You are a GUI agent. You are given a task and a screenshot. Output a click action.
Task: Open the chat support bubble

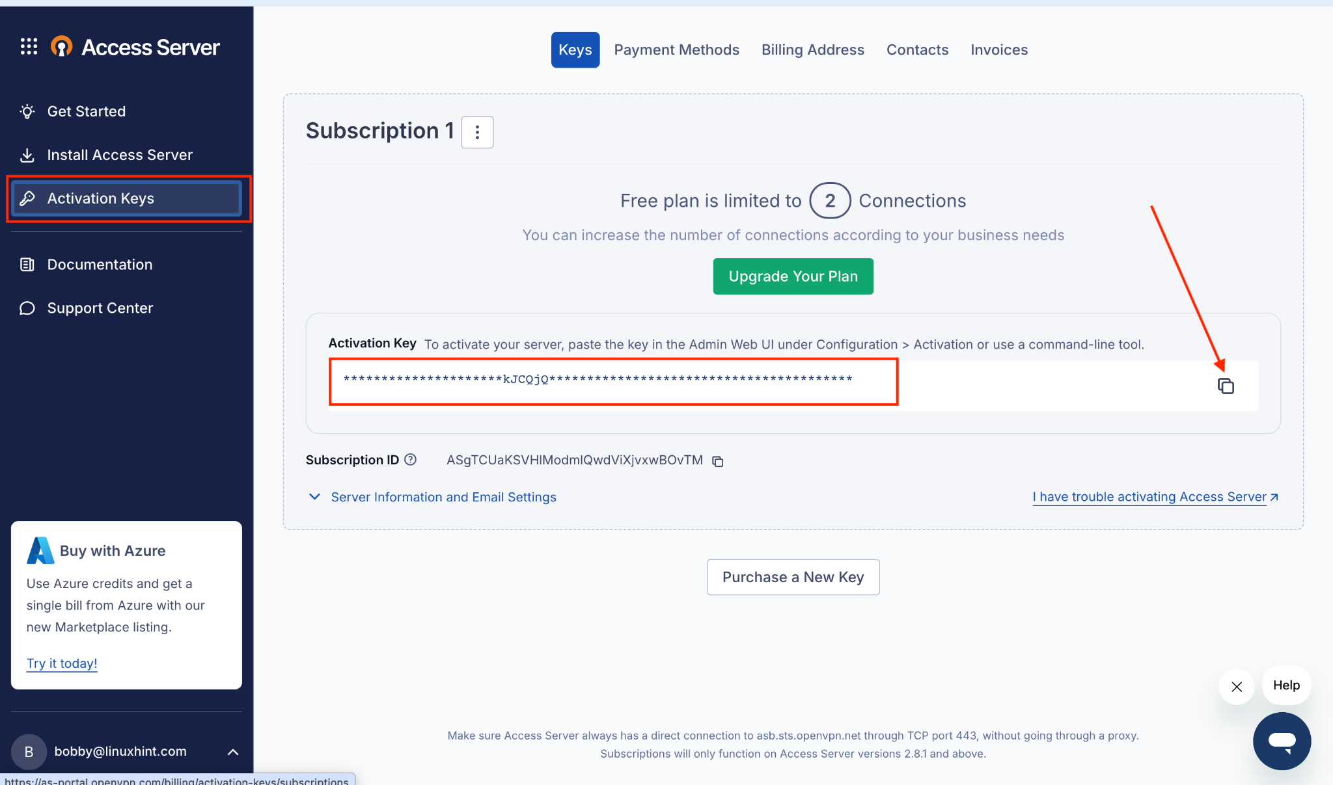[1282, 741]
